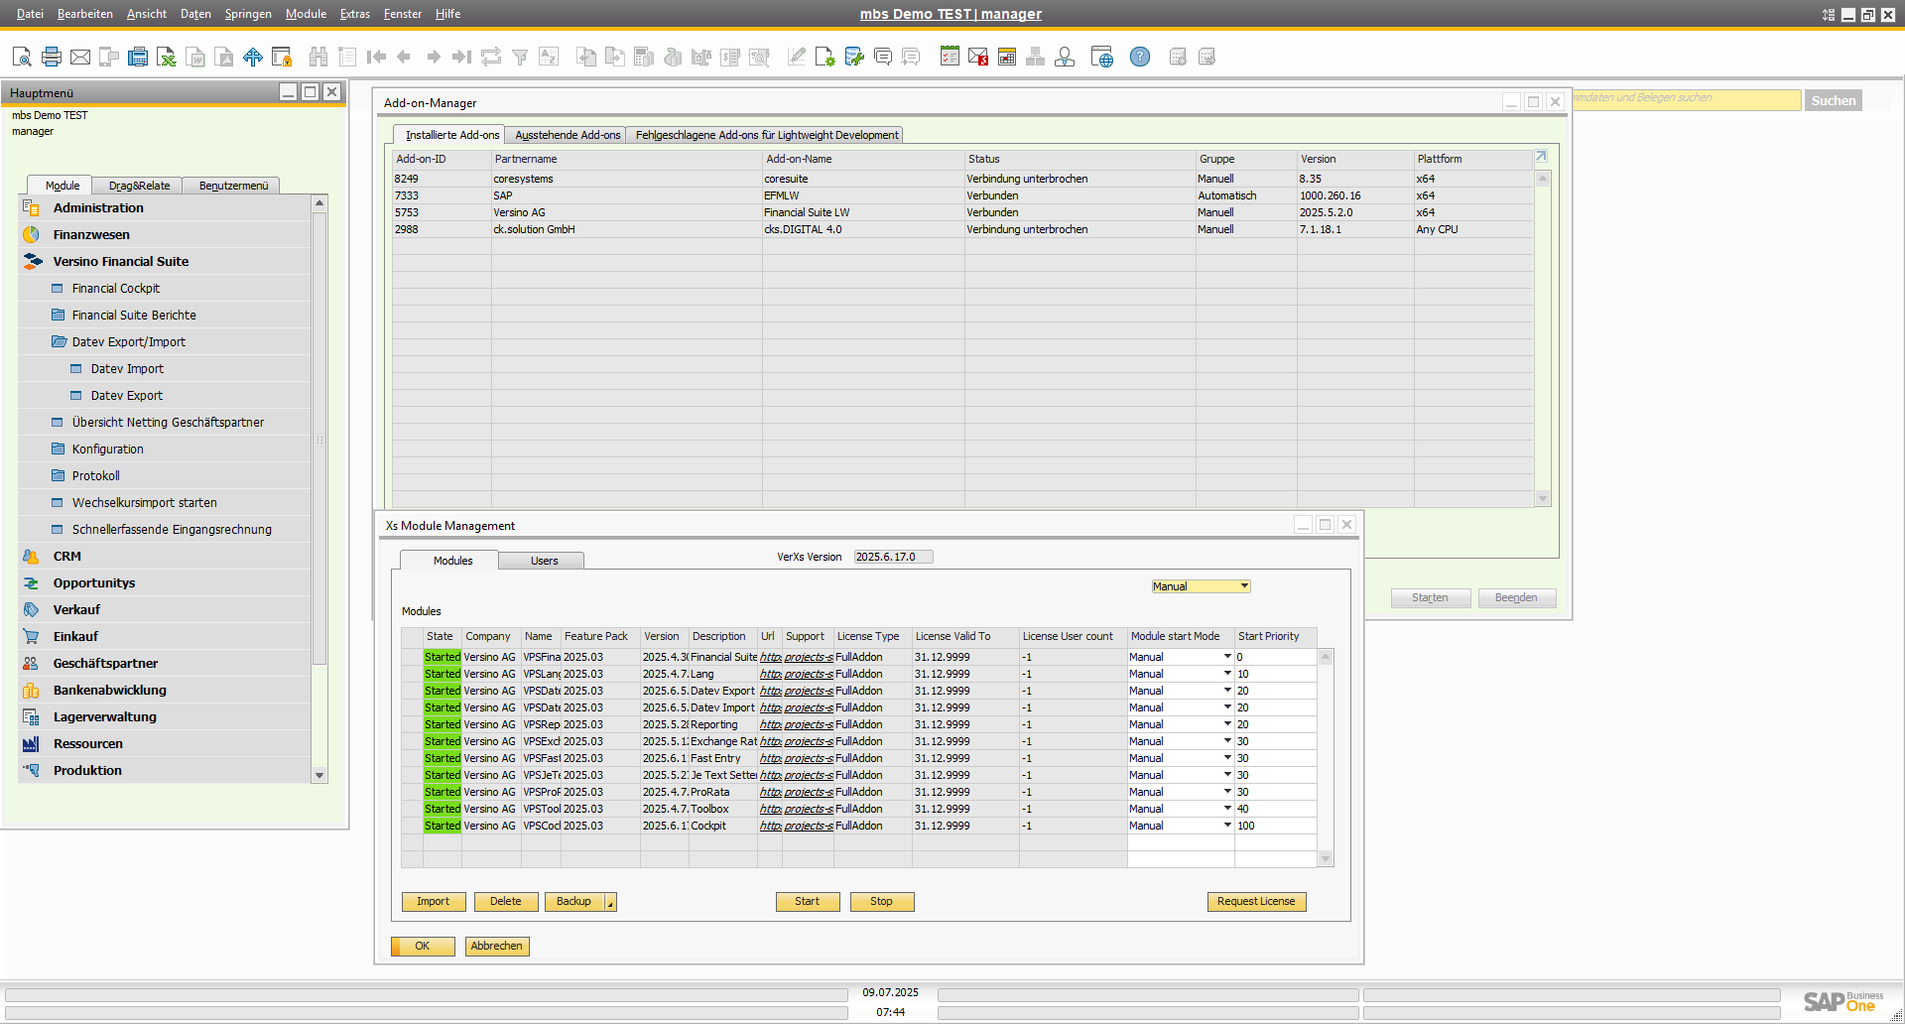Open Help via the question mark icon

[x=1140, y=57]
